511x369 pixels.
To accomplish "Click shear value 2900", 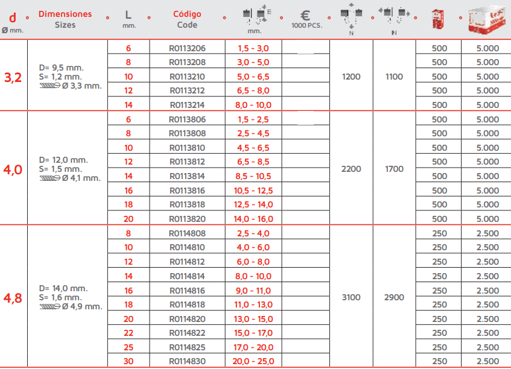I will (394, 297).
